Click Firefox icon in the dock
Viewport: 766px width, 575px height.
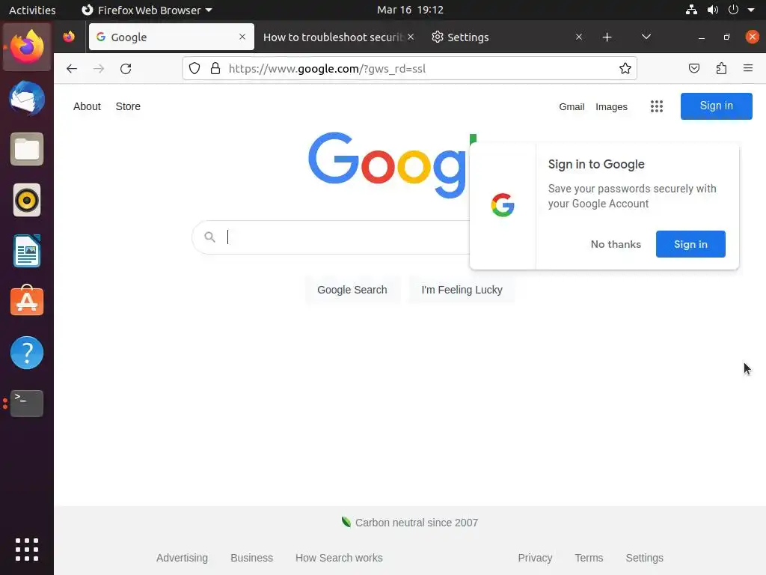27,47
